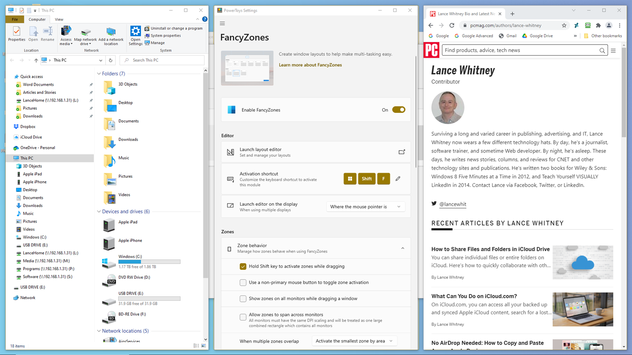This screenshot has height=355, width=632.
Task: Click the Up arrow in File Explorer
Action: pos(36,60)
